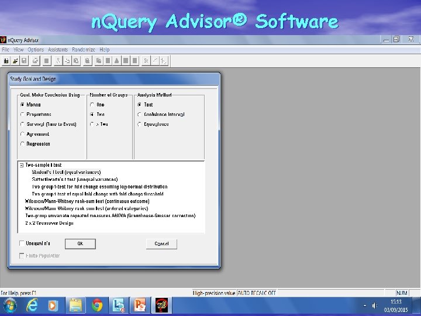This screenshot has width=421, height=316.
Task: Collapse the Two-sample t test node
Action: [x=22, y=165]
